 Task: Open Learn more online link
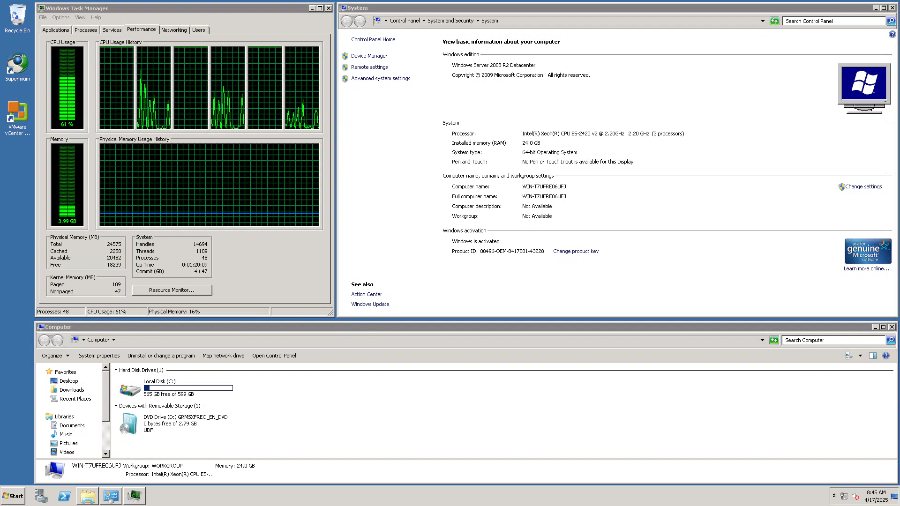point(866,268)
